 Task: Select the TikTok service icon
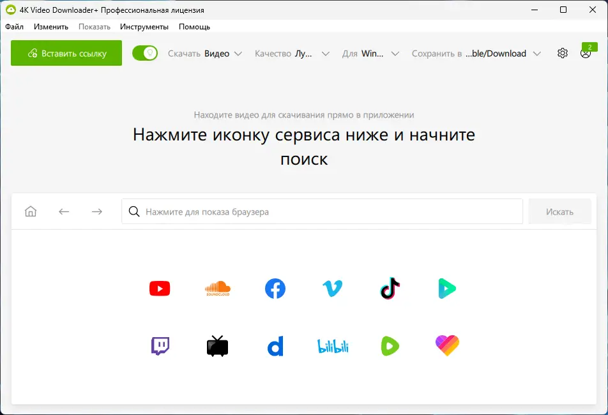390,288
